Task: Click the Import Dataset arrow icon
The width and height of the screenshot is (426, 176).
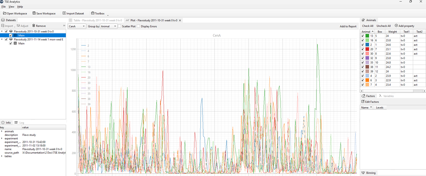Action: 64,13
